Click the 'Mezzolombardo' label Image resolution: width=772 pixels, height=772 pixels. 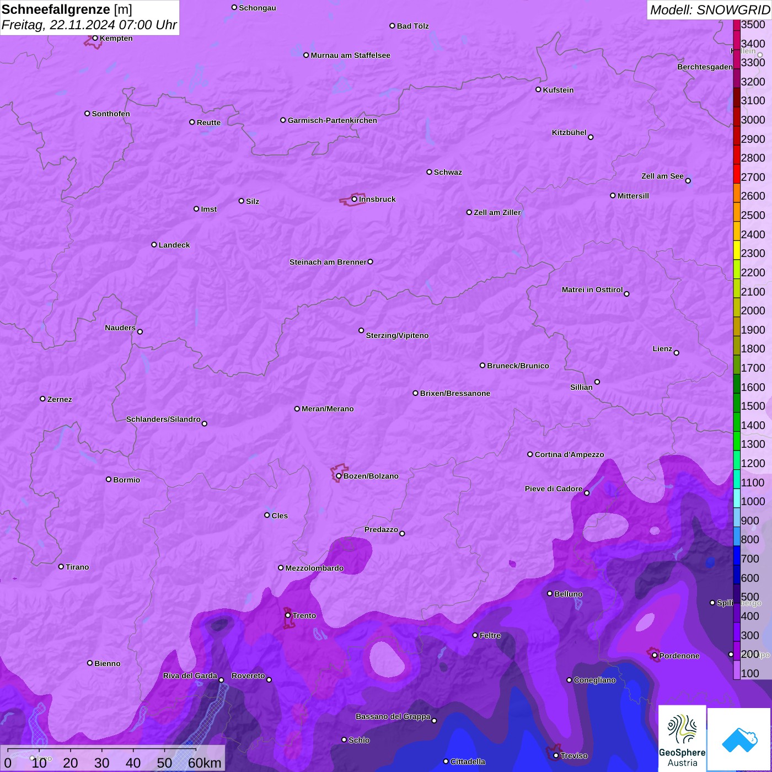[314, 568]
